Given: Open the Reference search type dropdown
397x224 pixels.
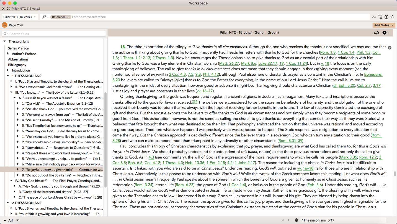Looking at the screenshot, I should [x=60, y=17].
